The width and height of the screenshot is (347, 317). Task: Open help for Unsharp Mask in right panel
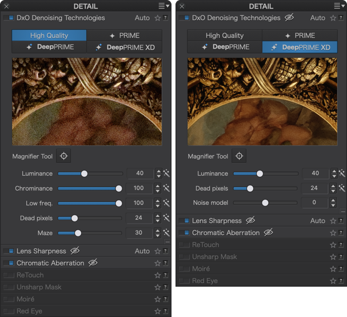(341, 256)
